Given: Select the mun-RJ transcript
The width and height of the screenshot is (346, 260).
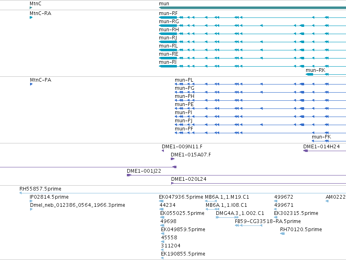Looking at the screenshot, I should pos(252,42).
